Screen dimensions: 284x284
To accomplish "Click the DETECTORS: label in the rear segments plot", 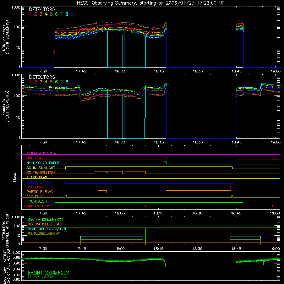I will coord(43,77).
